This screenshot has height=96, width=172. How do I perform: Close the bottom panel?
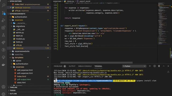168,66
